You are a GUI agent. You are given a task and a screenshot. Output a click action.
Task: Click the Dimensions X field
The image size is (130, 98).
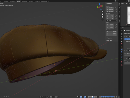112,32
